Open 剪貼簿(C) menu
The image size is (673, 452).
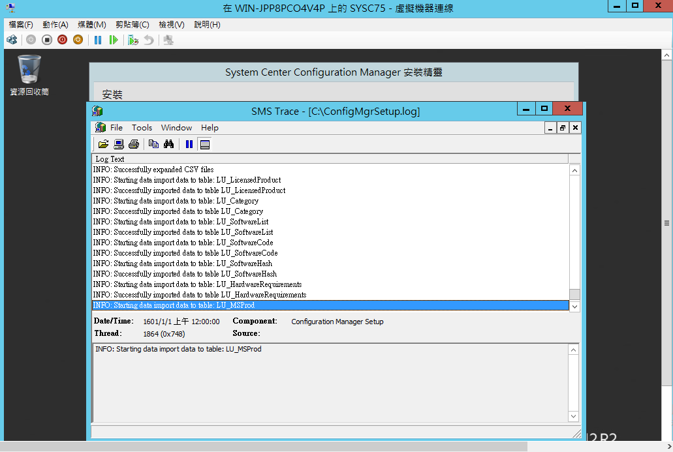coord(133,24)
